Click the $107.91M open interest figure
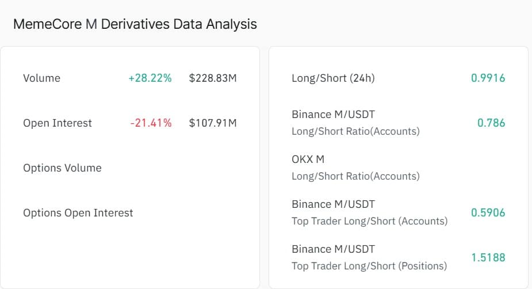 point(213,123)
